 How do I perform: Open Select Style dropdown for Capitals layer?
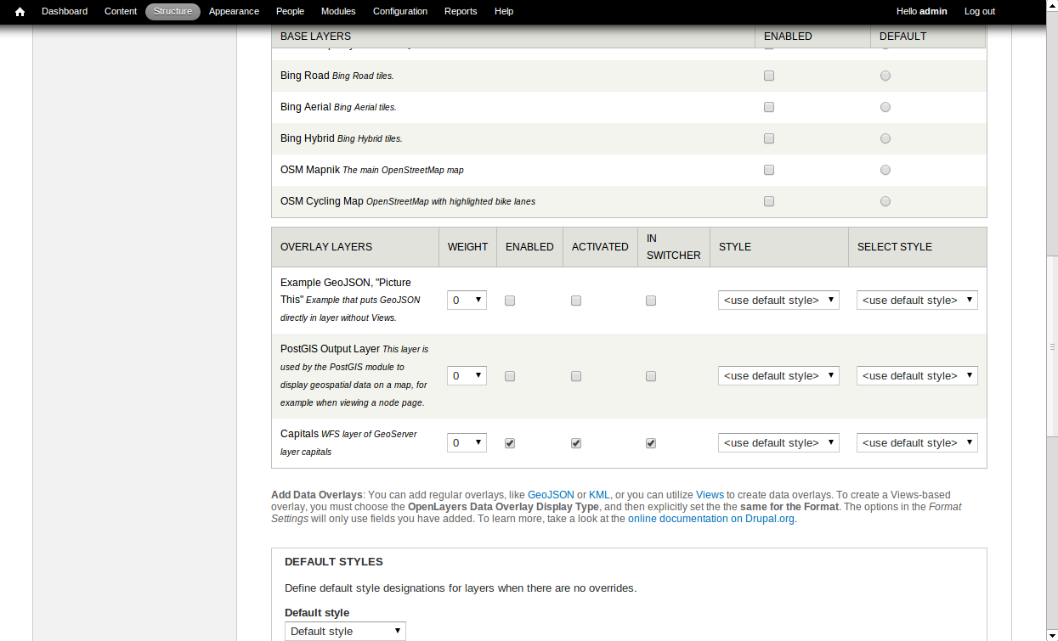pyautogui.click(x=917, y=442)
